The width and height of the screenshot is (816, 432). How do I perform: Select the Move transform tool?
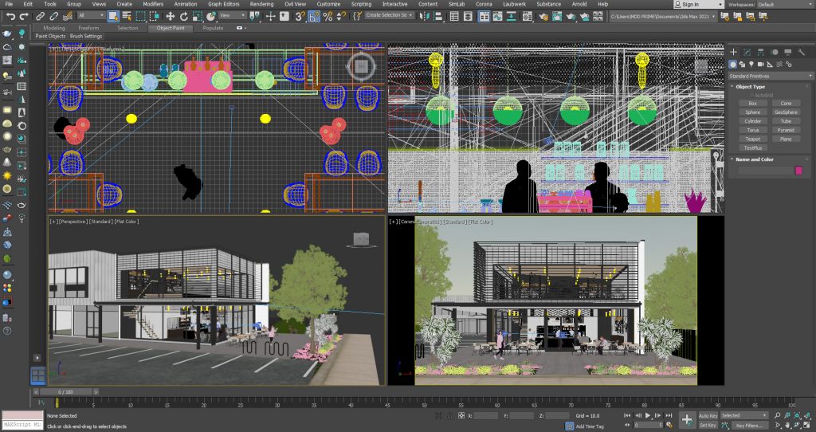click(171, 15)
